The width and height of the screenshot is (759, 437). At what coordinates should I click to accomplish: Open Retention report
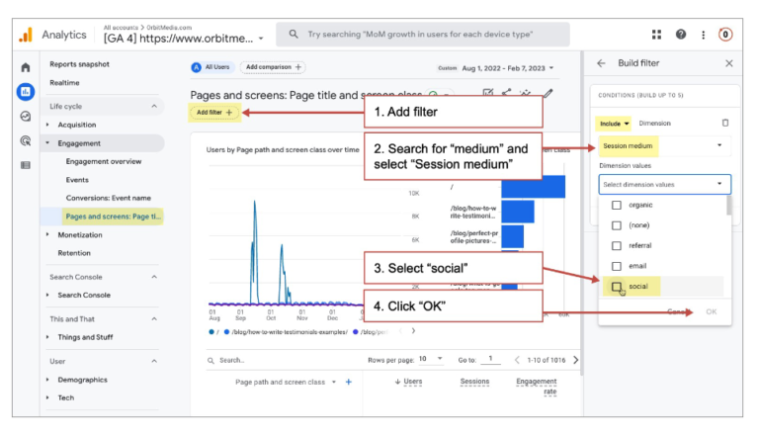[74, 253]
